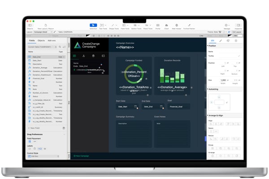The image size is (269, 179).
Task: Add a Web Viewer object
Action: pyautogui.click(x=177, y=25)
